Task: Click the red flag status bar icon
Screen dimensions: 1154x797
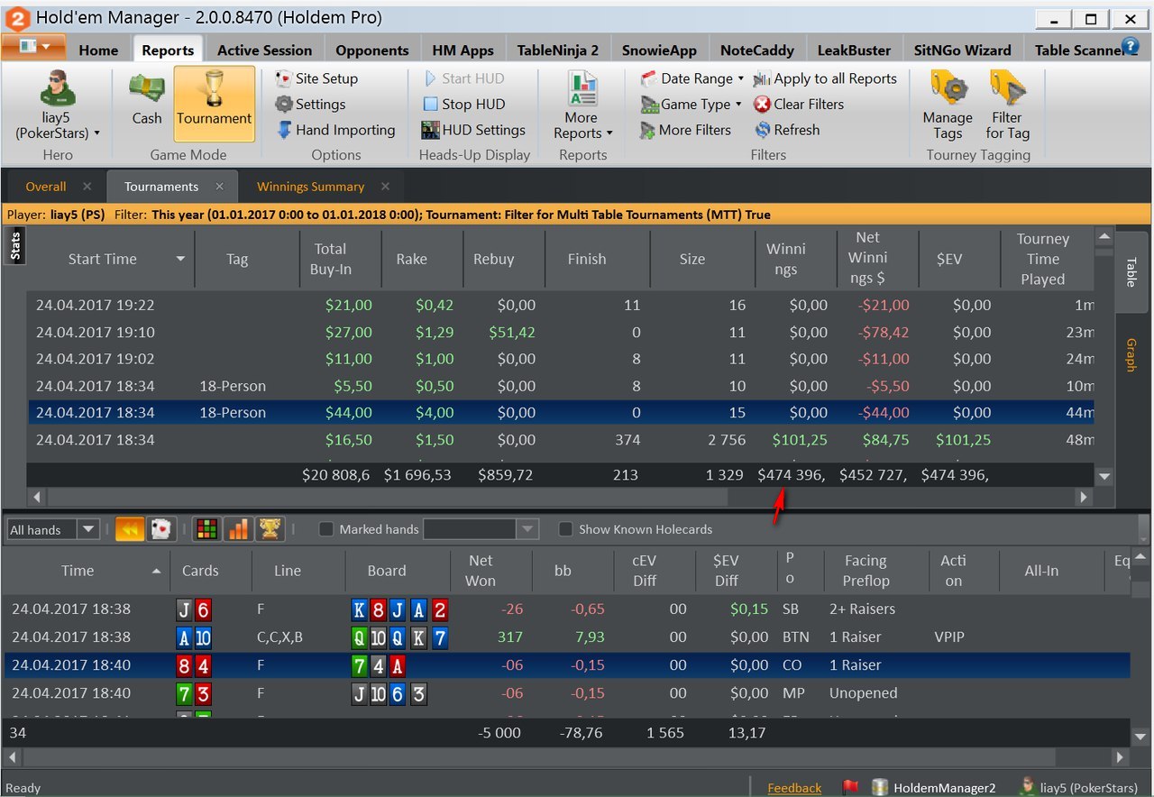Action: [849, 787]
